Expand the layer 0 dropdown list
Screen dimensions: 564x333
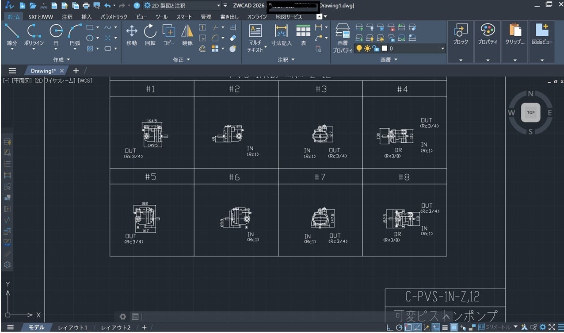[442, 49]
